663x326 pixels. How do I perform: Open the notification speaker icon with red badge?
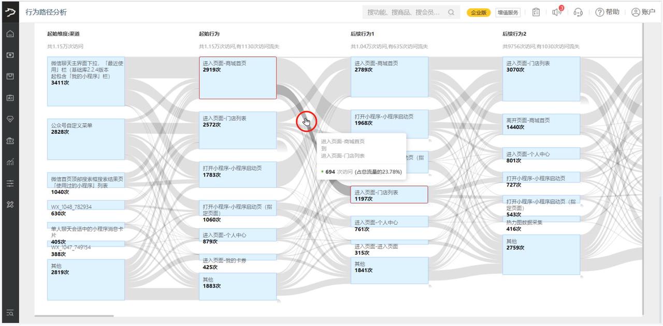click(x=558, y=12)
